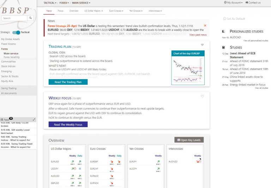Click the Open Key Levels button
The image size is (271, 188).
pyautogui.click(x=189, y=140)
